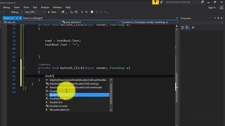Open the Properties window options dropdown arrow
This screenshot has width=225, height=126.
(x=215, y=18)
